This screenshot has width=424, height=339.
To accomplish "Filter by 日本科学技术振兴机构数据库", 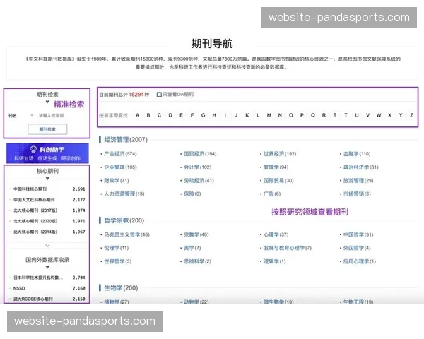I will (x=38, y=278).
